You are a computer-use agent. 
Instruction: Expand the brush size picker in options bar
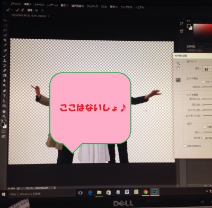click(42, 11)
